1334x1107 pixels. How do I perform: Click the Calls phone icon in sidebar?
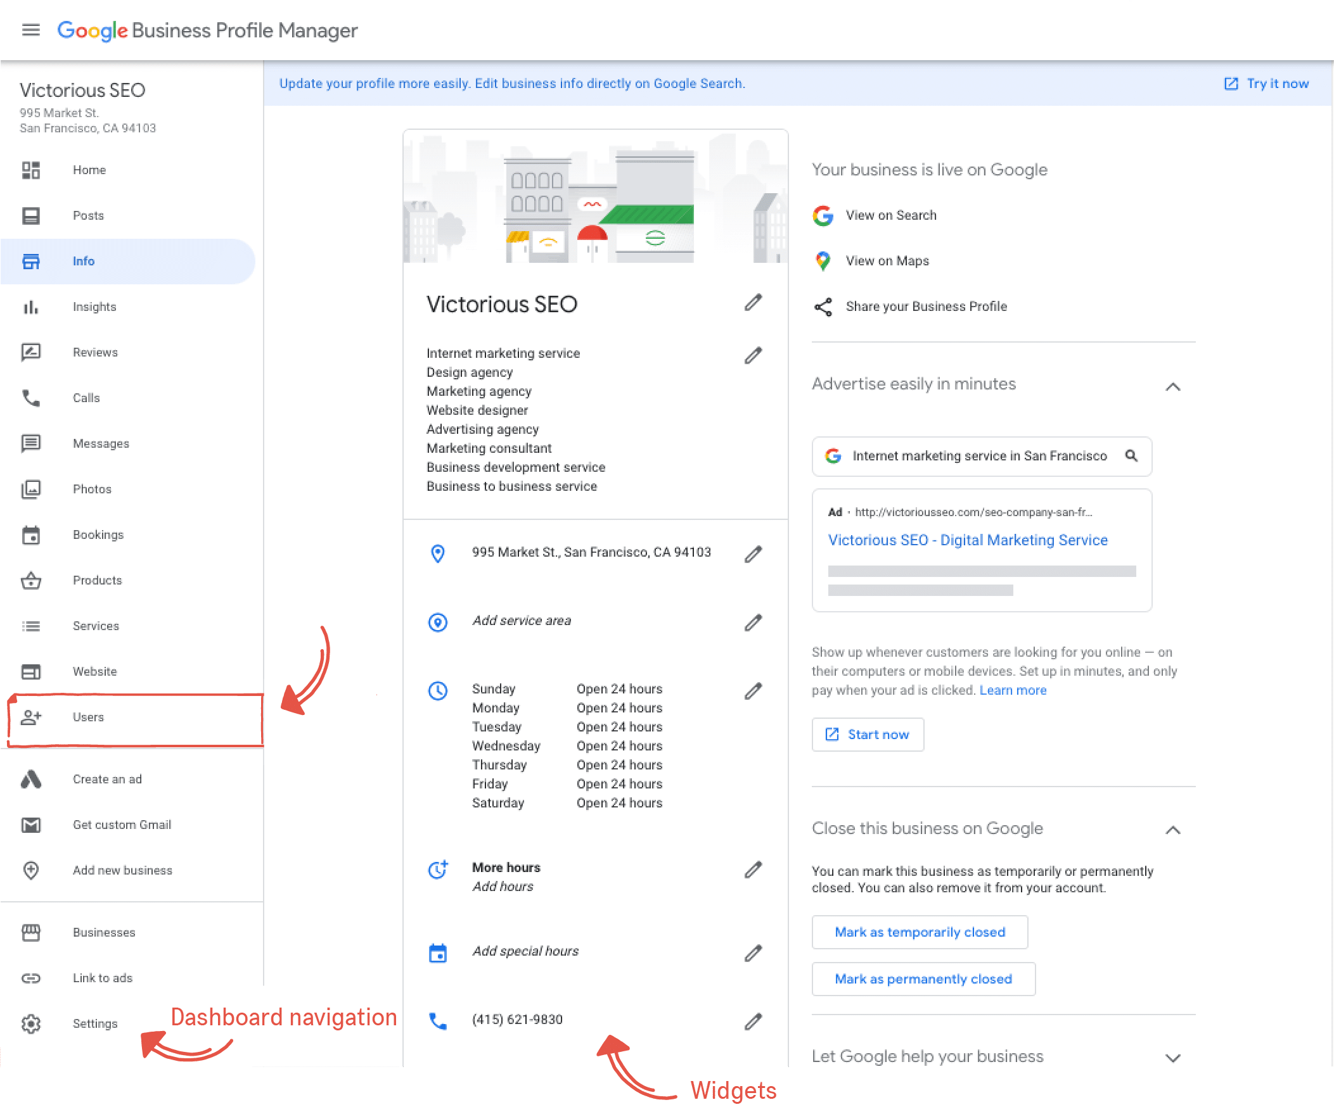click(x=30, y=398)
